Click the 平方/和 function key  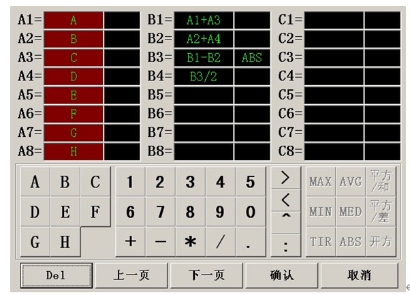pyautogui.click(x=381, y=181)
